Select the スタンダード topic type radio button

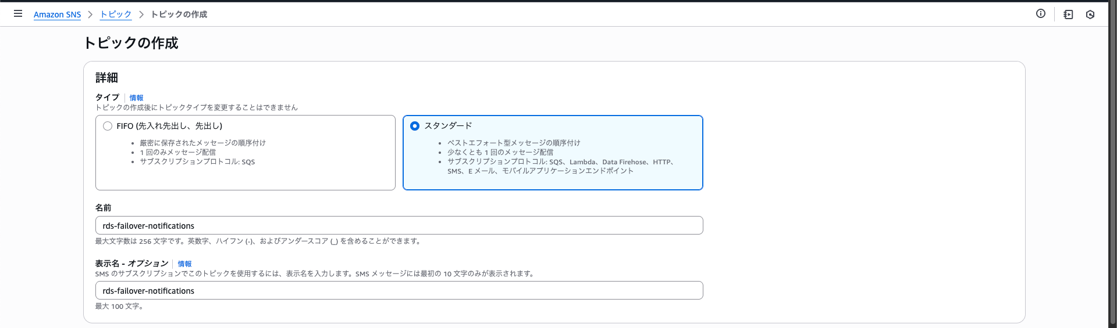click(415, 126)
